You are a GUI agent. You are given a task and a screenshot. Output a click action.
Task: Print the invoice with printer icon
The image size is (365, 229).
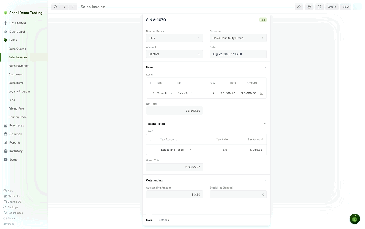[309, 7]
